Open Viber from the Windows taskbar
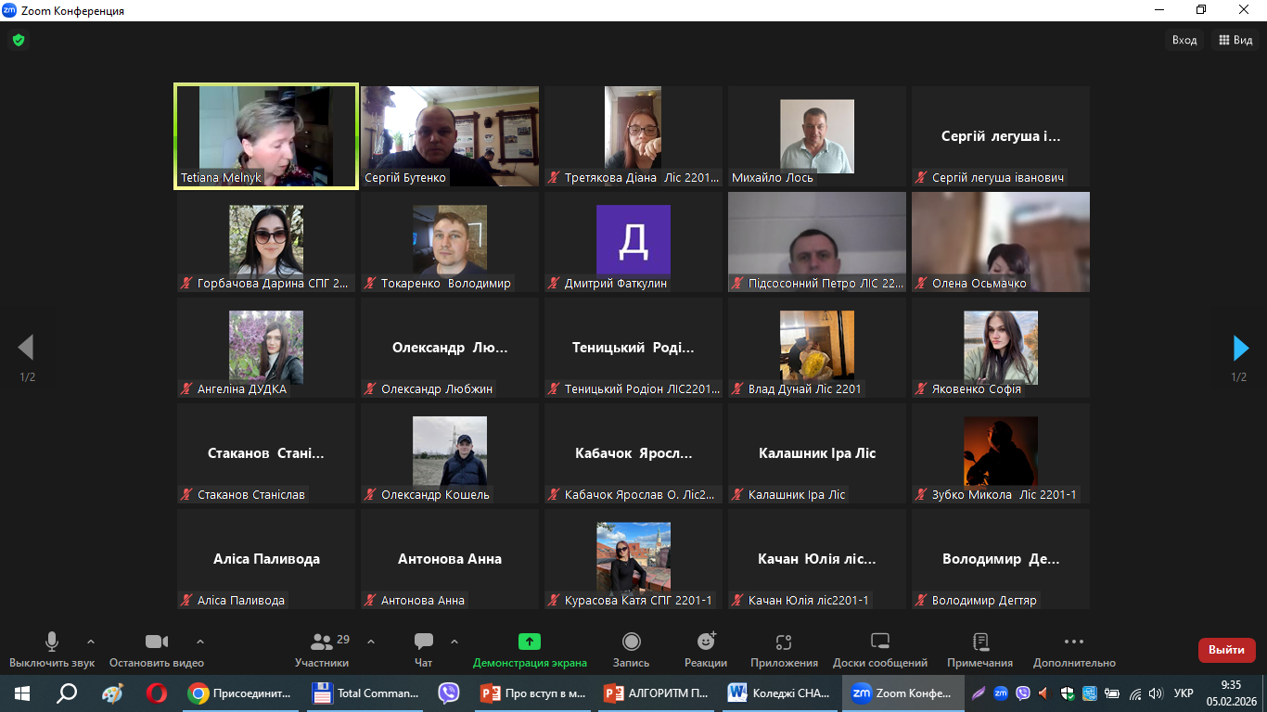This screenshot has height=712, width=1267. pos(449,693)
